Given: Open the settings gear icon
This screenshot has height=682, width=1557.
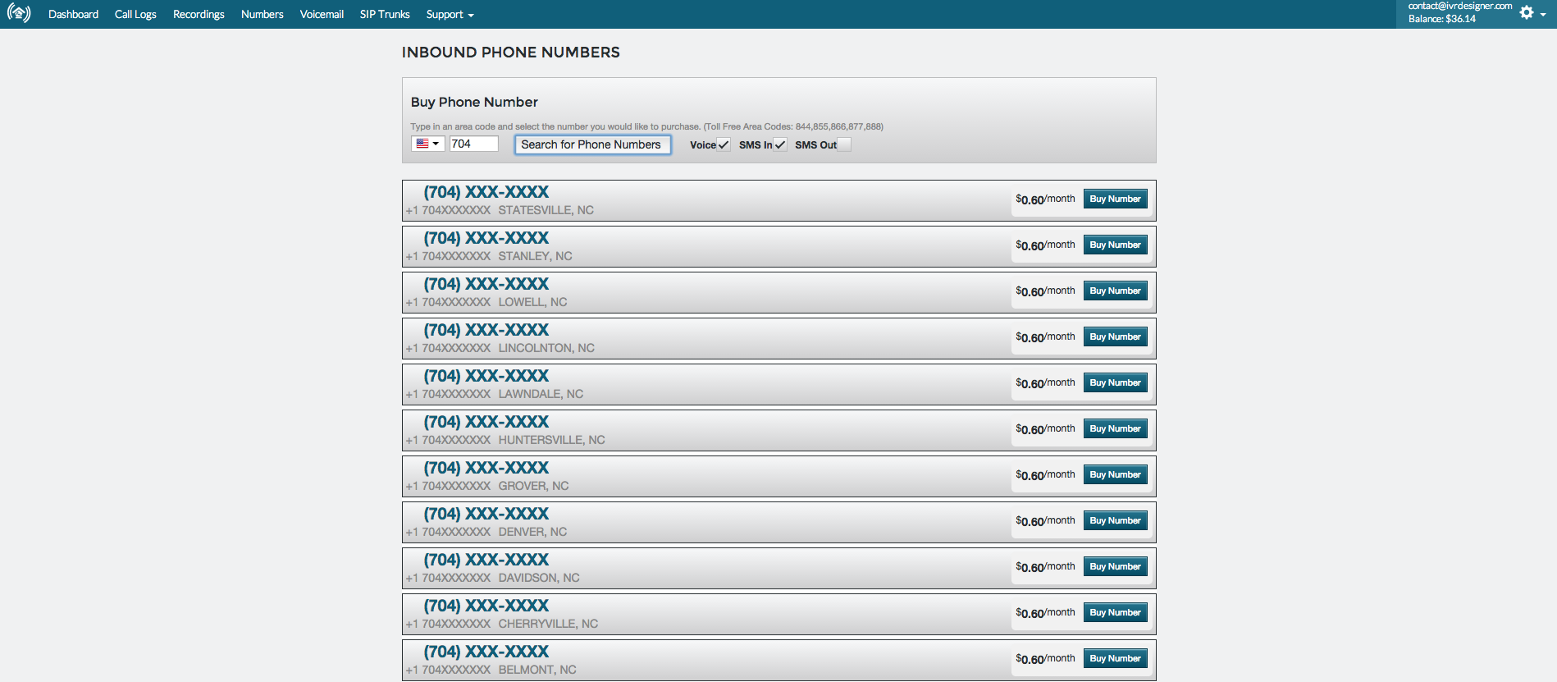Looking at the screenshot, I should click(x=1527, y=13).
